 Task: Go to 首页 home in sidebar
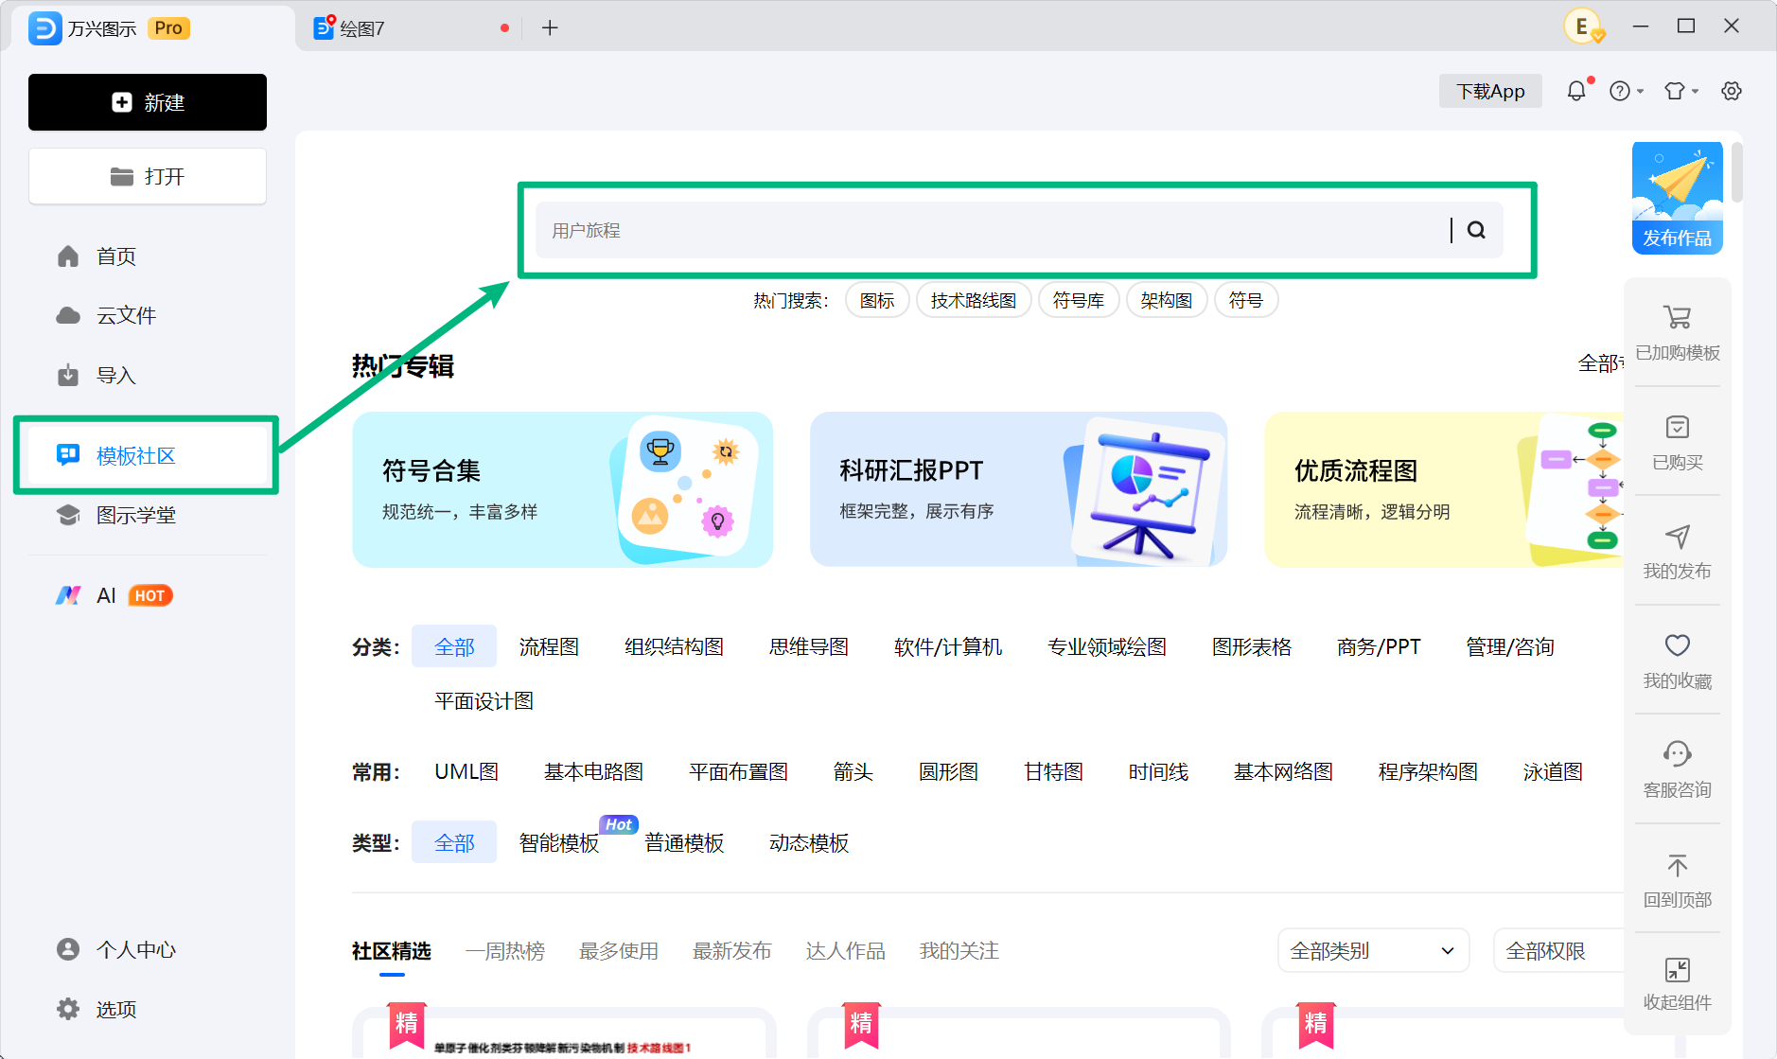(115, 256)
